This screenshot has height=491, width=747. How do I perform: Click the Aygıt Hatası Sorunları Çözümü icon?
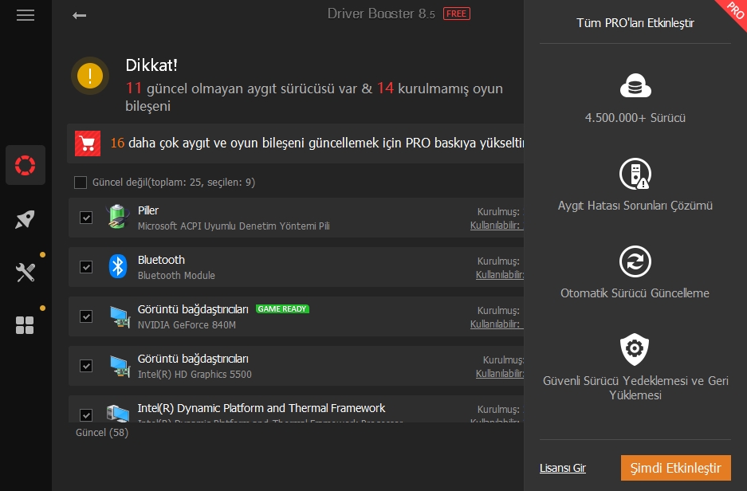635,174
